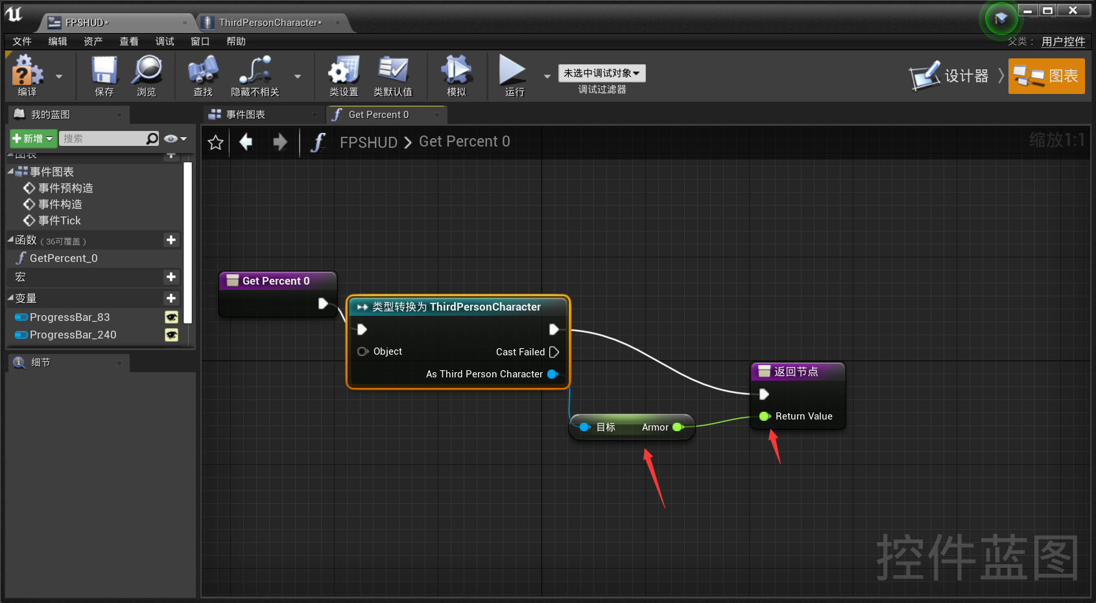This screenshot has height=603, width=1096.
Task: Start the Simulate (模拟) icon
Action: (456, 71)
